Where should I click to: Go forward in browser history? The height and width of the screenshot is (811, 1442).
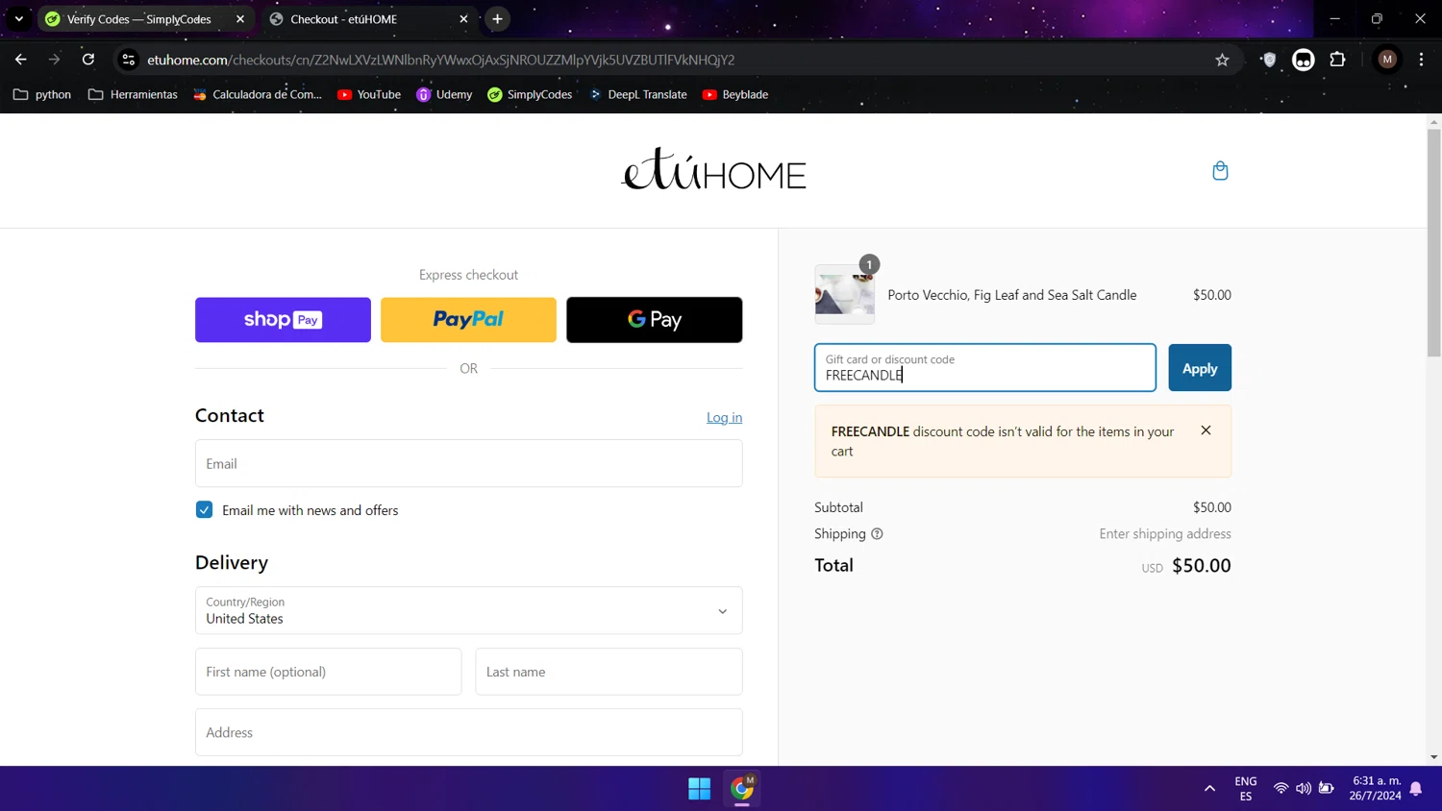pyautogui.click(x=55, y=60)
